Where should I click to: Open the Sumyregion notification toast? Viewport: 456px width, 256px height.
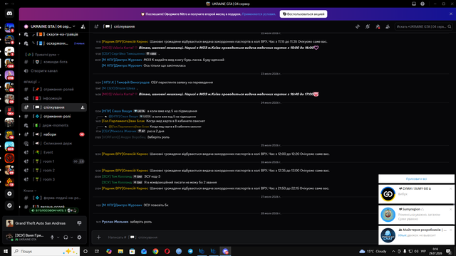click(x=416, y=215)
